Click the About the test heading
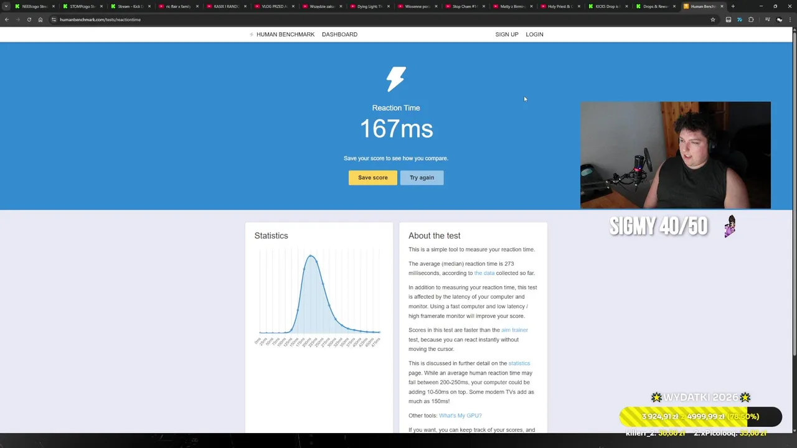The image size is (797, 448). 435,236
